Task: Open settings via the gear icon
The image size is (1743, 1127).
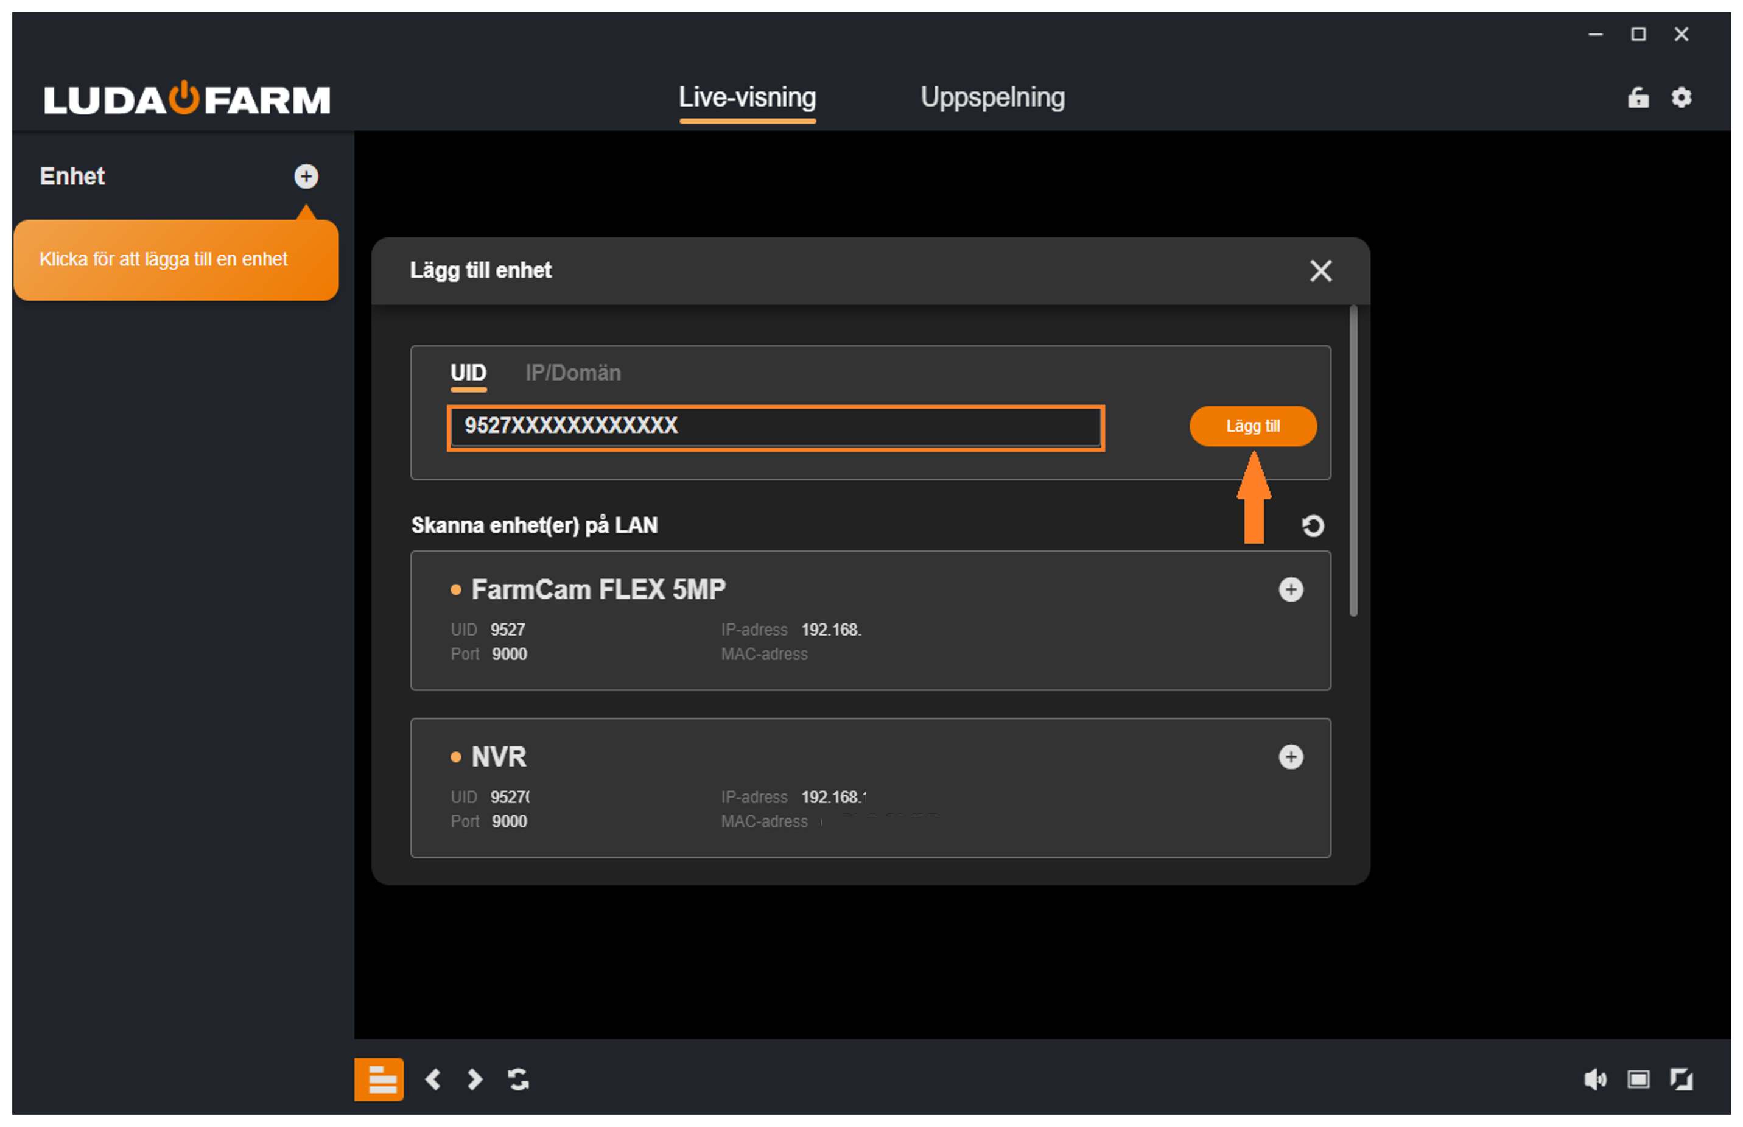Action: click(1681, 97)
